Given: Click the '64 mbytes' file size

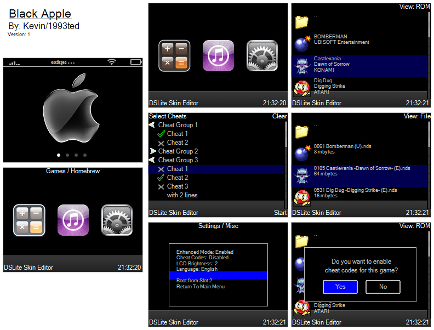Looking at the screenshot, I should click(325, 174).
